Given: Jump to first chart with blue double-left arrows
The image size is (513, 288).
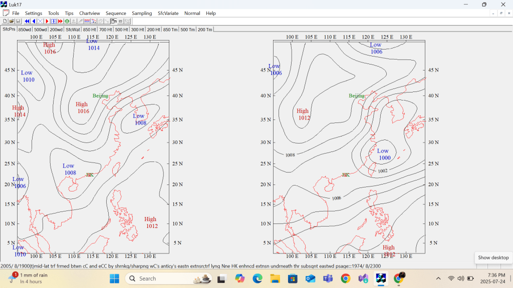Looking at the screenshot, I should (x=27, y=21).
